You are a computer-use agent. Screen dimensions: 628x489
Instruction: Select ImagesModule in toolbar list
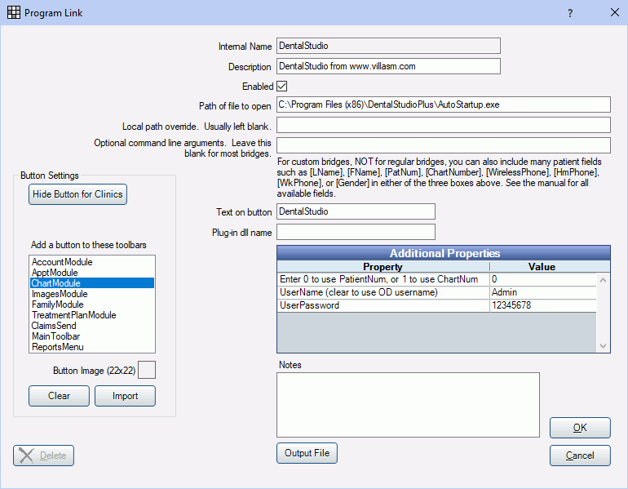point(92,294)
